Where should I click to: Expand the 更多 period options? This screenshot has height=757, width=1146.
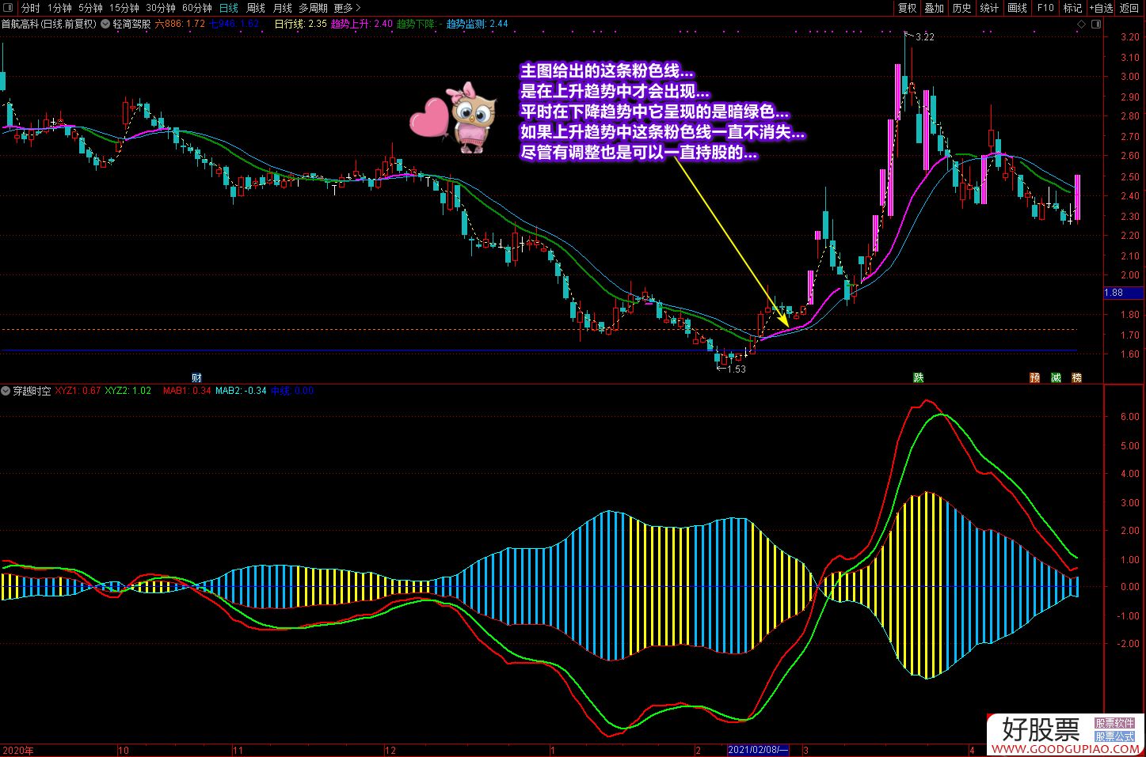click(347, 8)
